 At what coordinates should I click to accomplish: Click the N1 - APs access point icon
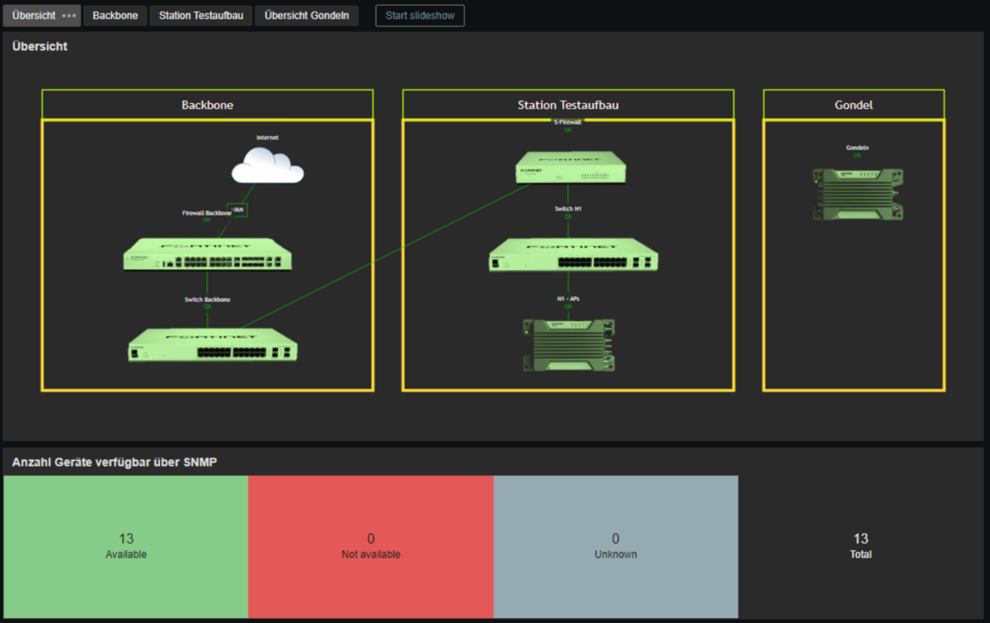[x=568, y=345]
